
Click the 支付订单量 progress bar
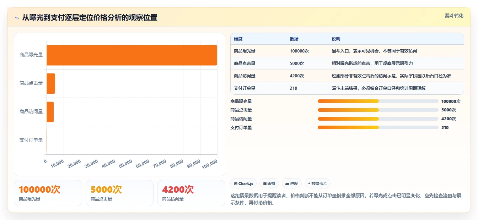(378, 127)
